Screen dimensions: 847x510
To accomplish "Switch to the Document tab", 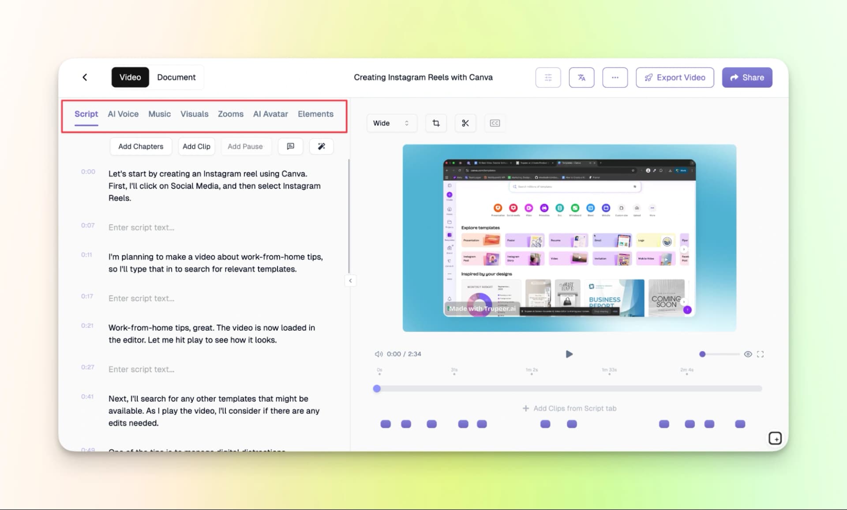I will point(176,77).
